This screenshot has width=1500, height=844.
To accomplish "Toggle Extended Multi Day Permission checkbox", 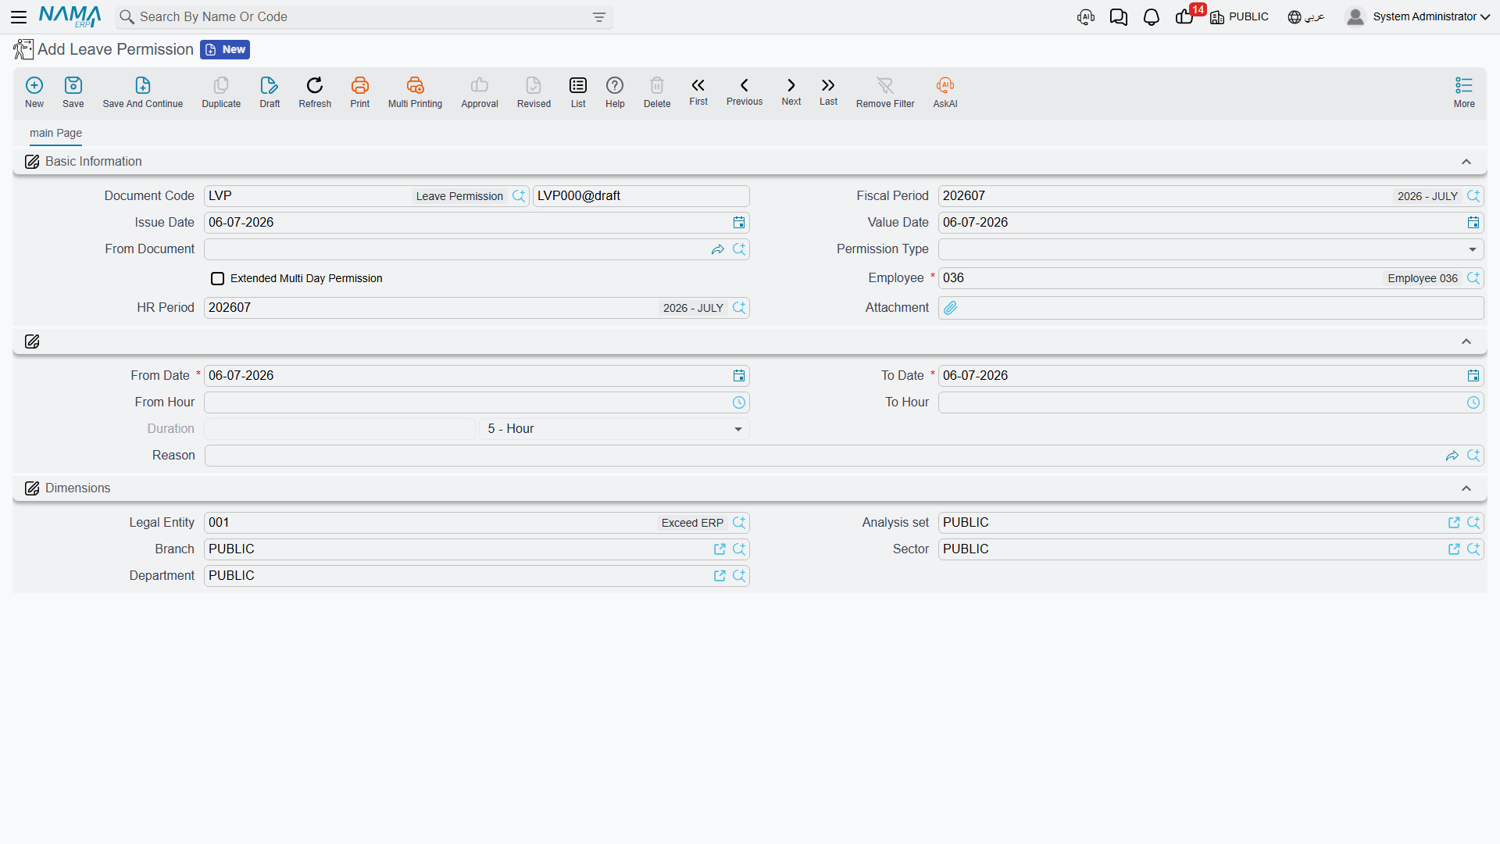I will coord(217,278).
